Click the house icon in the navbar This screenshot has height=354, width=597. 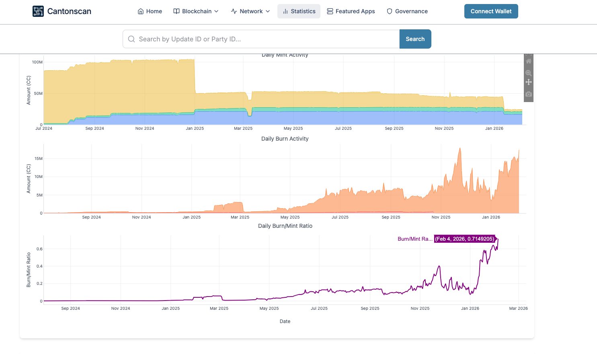[x=141, y=11]
